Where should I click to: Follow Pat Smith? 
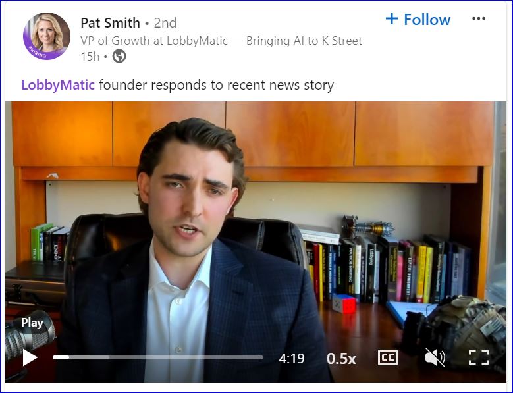tap(418, 19)
